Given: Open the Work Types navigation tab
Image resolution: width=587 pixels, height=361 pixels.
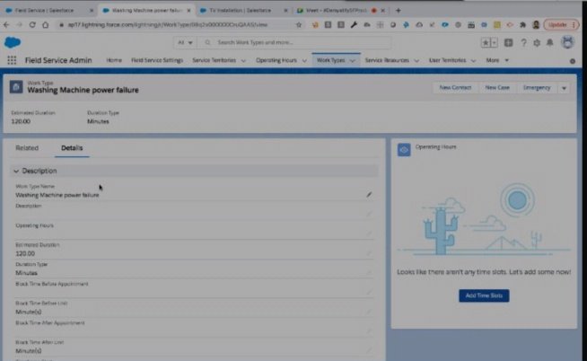Looking at the screenshot, I should (331, 60).
